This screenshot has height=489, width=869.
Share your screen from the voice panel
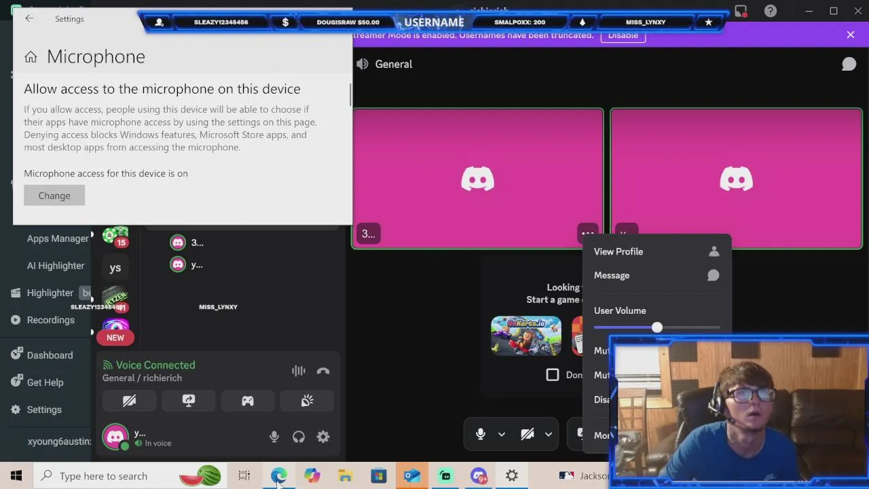tap(189, 401)
